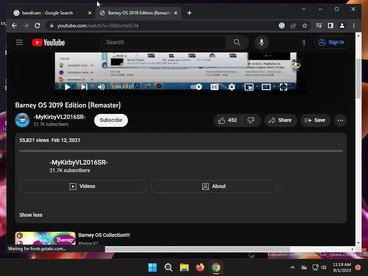Bookmark this page with star icon
Viewport: 368px width, 276px height.
[x=305, y=26]
